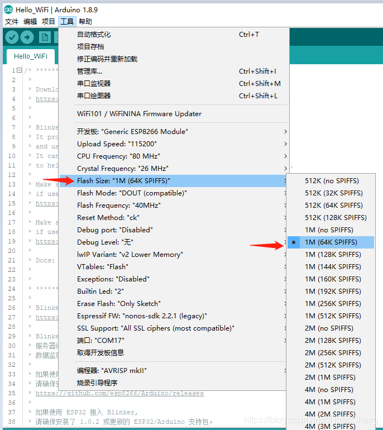The image size is (383, 430).
Task: Click 取得开发板信息 menu entry
Action: pos(173,353)
